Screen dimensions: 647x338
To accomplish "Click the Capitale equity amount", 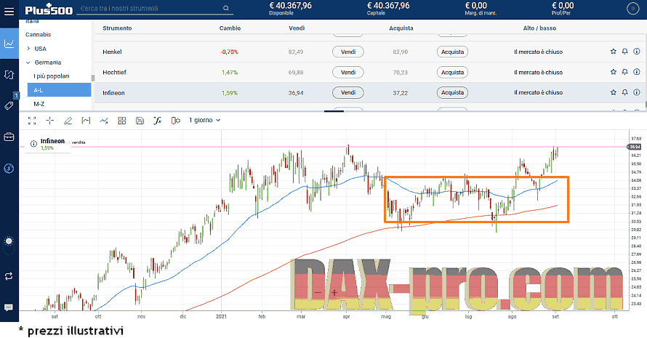I will coord(388,5).
